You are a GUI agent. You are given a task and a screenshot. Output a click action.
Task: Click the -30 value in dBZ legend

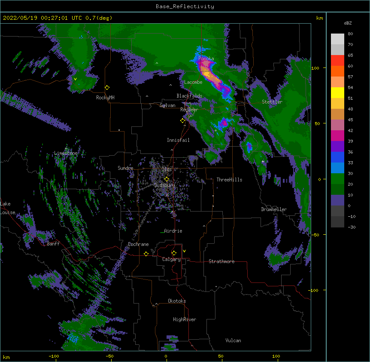click(352, 227)
